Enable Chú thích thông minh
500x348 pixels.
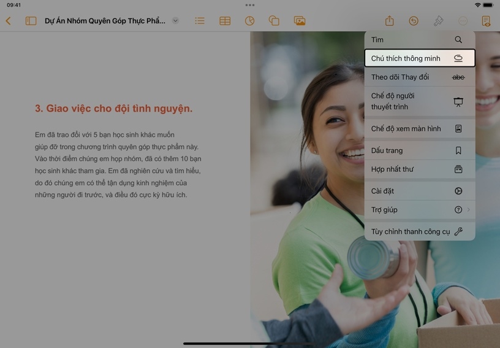coord(420,58)
